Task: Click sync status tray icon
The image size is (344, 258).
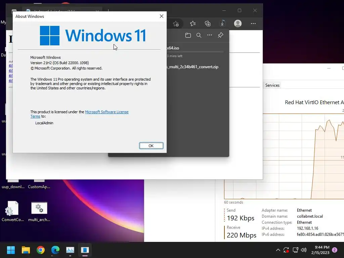Action: [286, 250]
